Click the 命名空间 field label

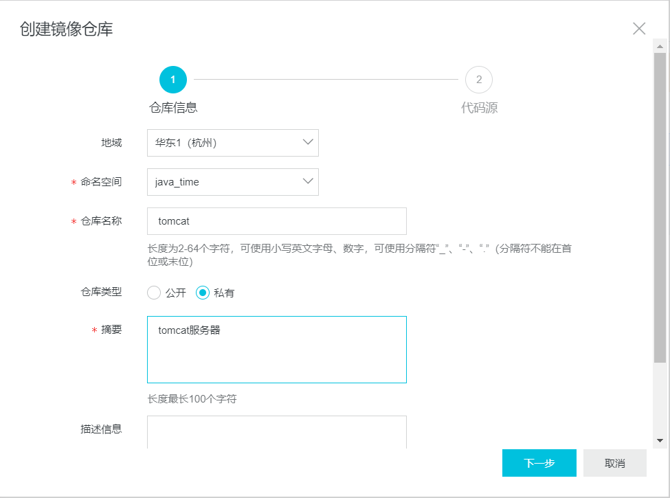(x=101, y=182)
